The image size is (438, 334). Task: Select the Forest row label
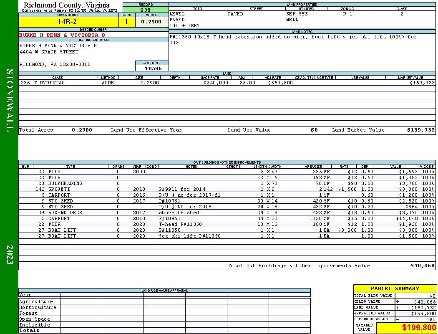pyautogui.click(x=28, y=313)
